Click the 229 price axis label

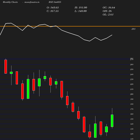pyautogui.click(x=132, y=84)
